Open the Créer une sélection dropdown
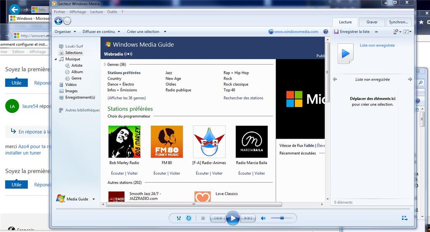 click(x=147, y=32)
